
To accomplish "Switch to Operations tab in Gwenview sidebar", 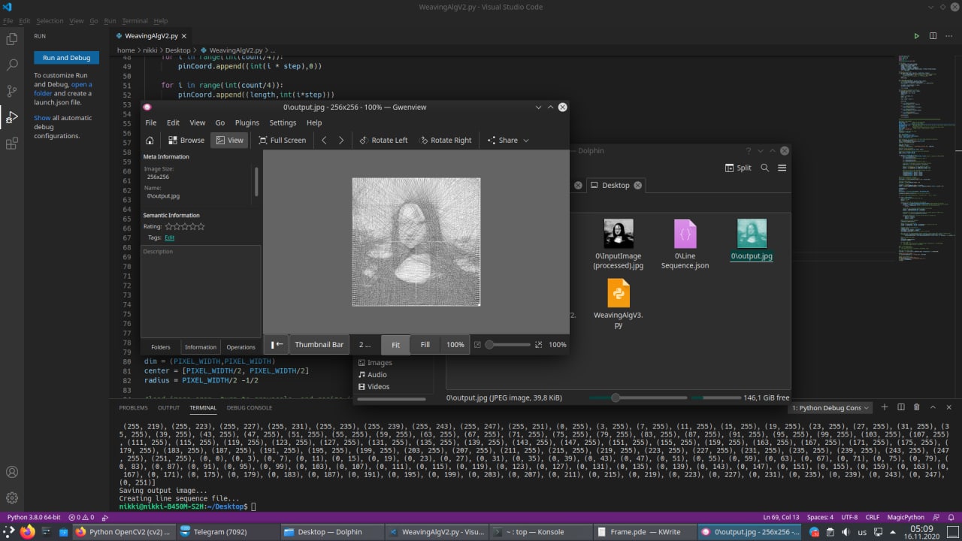I will (240, 347).
